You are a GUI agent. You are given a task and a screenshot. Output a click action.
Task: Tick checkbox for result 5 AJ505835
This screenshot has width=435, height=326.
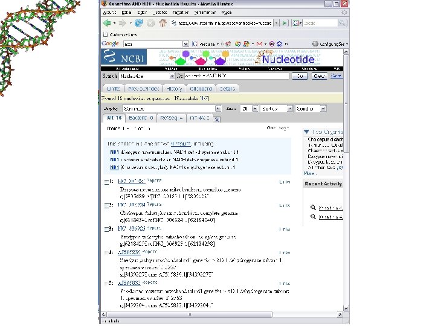click(x=106, y=283)
